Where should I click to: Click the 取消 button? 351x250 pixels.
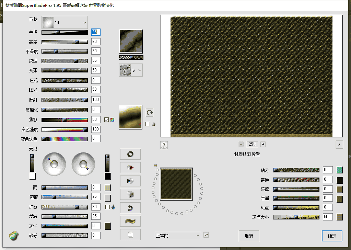(x=249, y=236)
